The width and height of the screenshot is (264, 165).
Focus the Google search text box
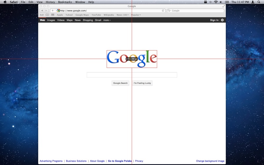pos(132,75)
